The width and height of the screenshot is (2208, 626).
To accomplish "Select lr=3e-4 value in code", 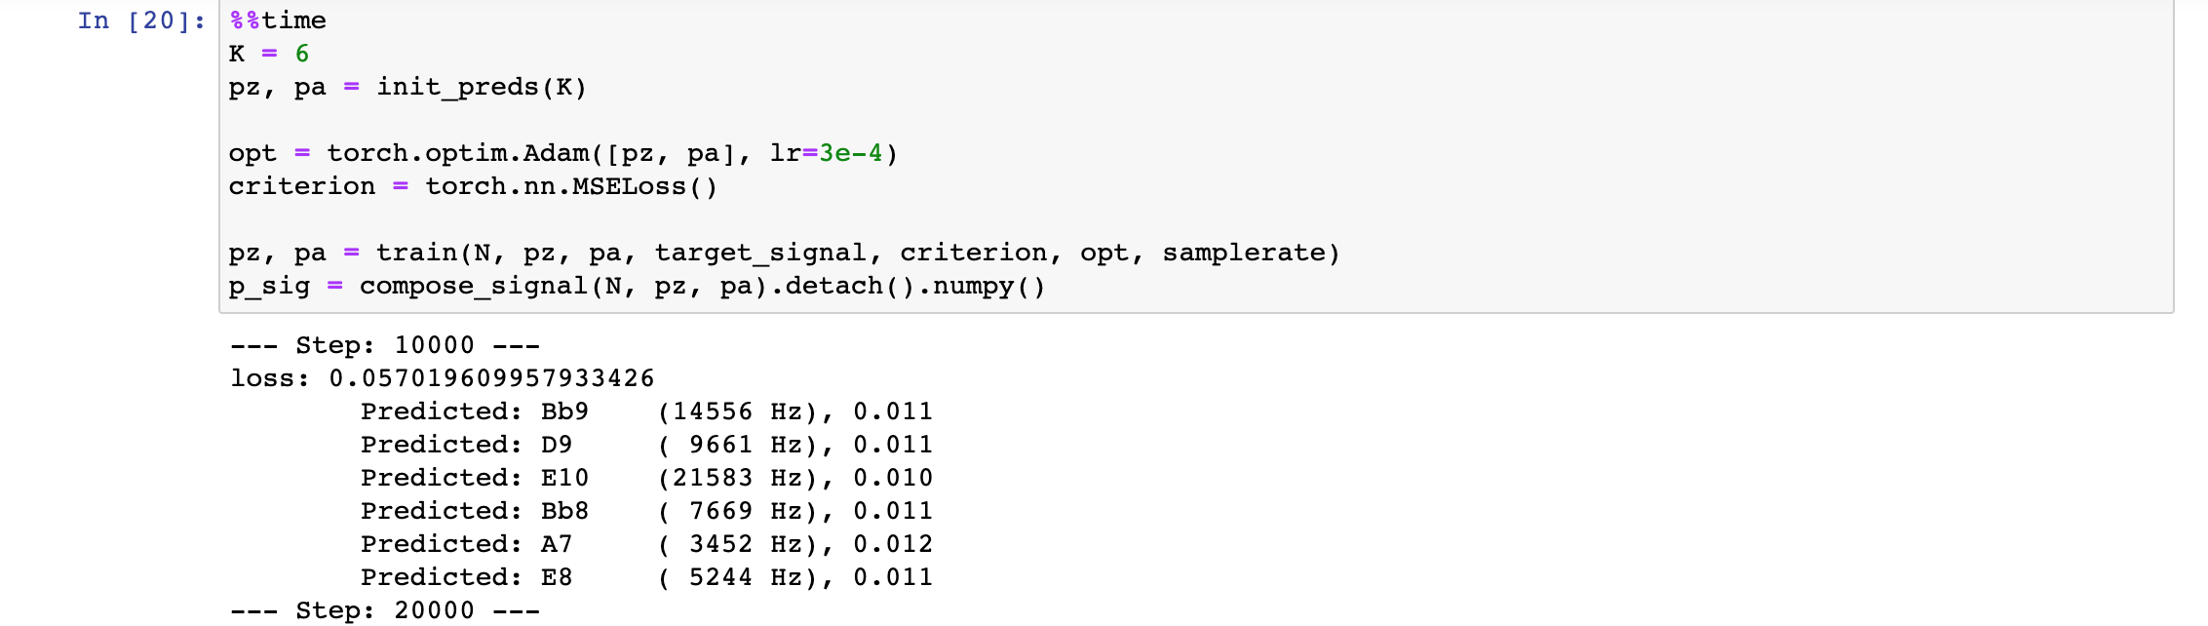I will [x=826, y=153].
